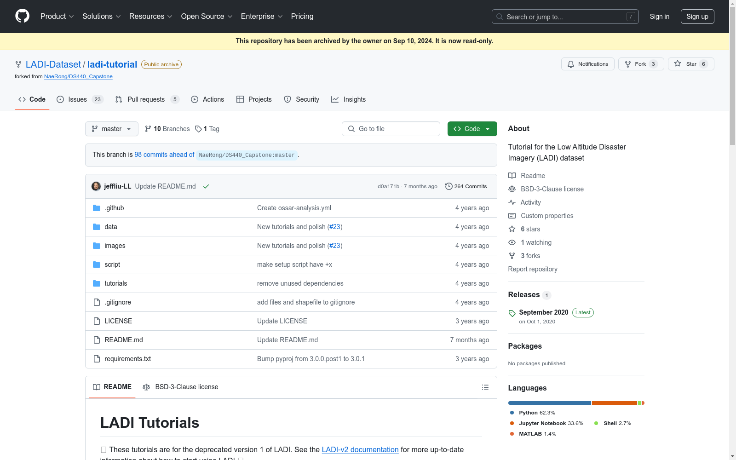Click the Jupyter Notebook language bar segment
This screenshot has width=736, height=460.
[x=615, y=403]
